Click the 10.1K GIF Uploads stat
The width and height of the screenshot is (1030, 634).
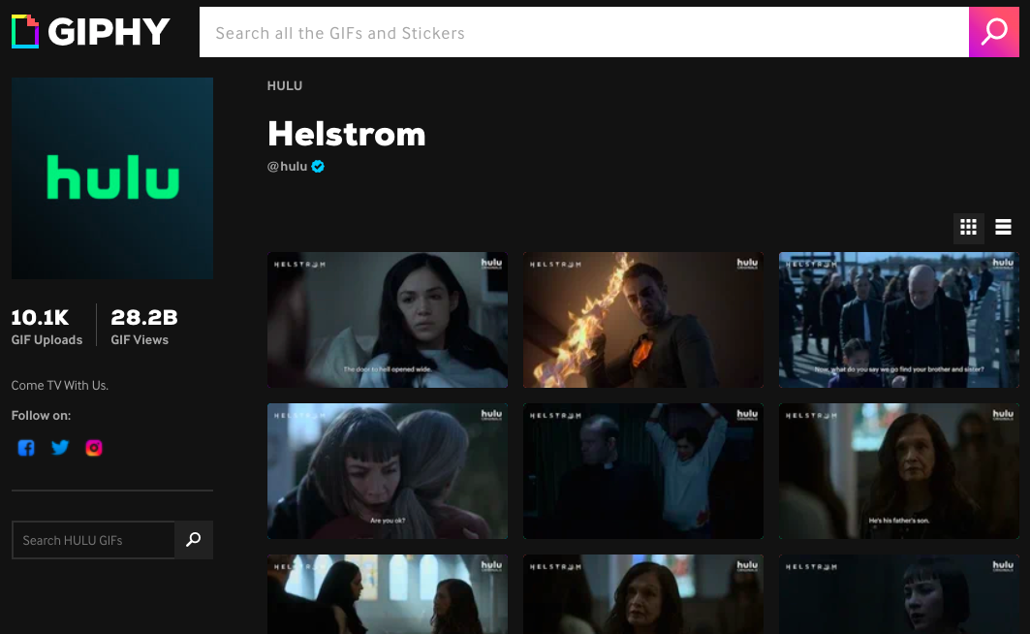click(x=47, y=327)
